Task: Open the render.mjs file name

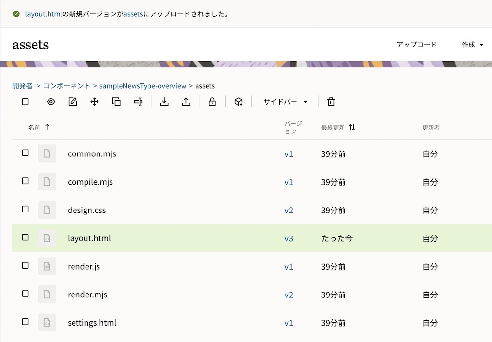Action: pos(87,295)
